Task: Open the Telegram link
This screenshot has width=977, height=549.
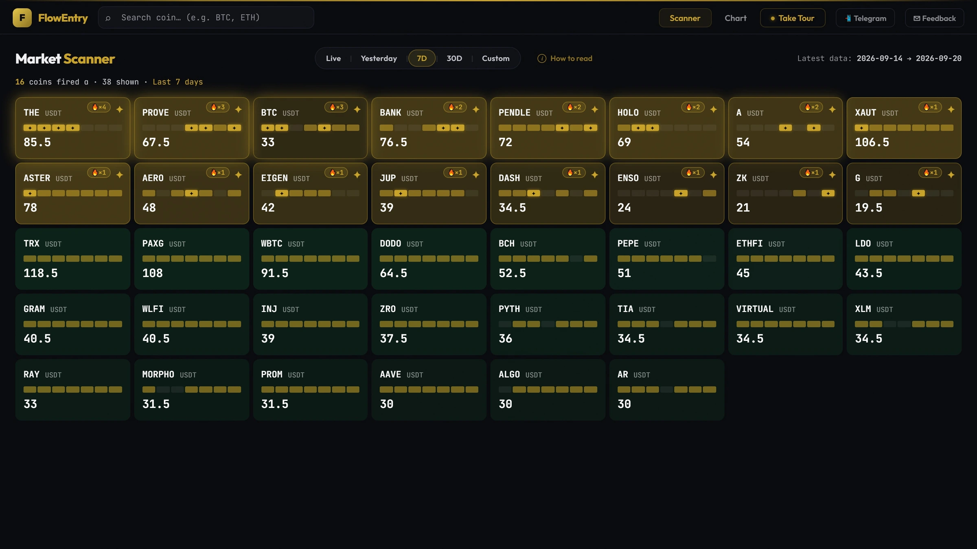Action: [x=865, y=18]
